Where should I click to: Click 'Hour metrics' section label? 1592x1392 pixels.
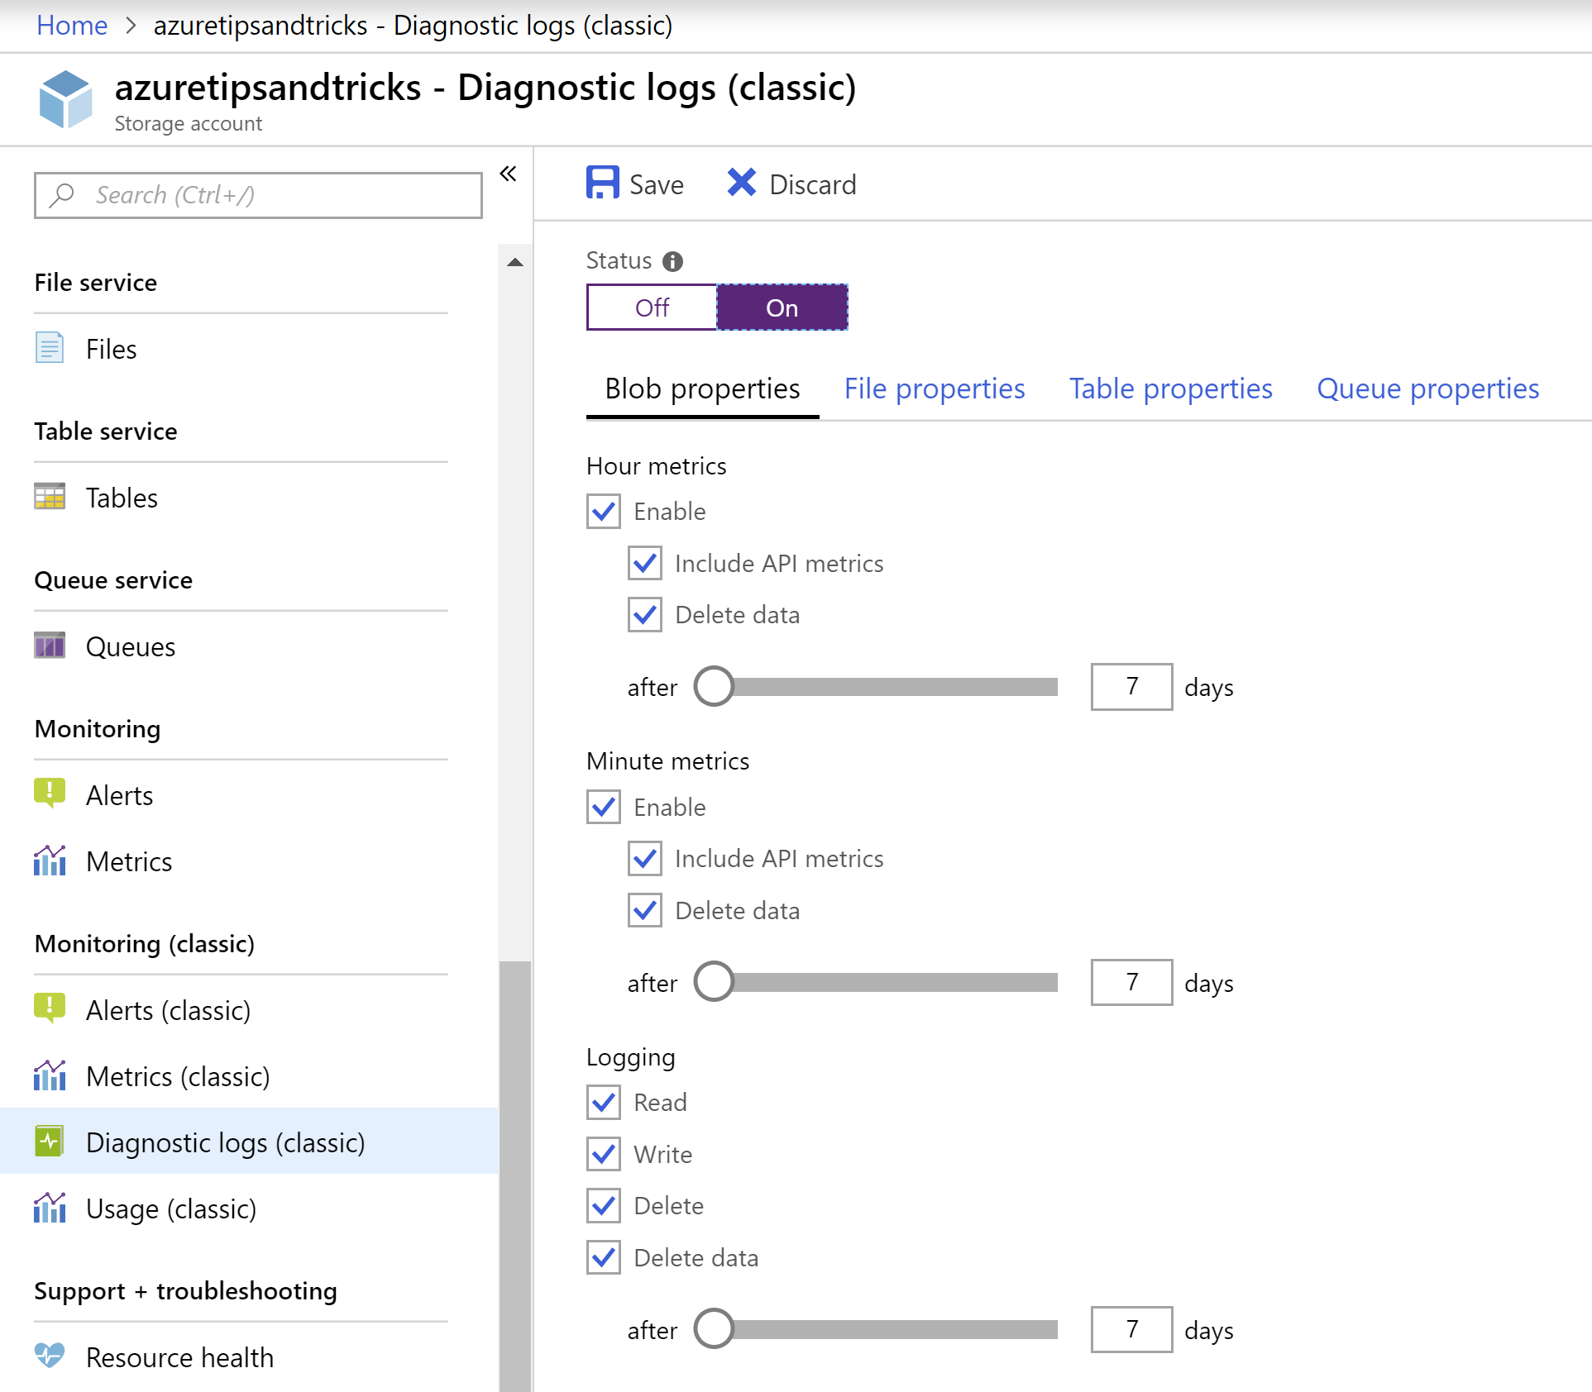pyautogui.click(x=657, y=466)
